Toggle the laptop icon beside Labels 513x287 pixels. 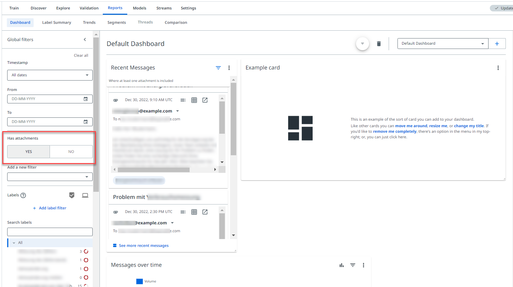pos(85,195)
